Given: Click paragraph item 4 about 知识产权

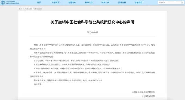Looking at the screenshot, I should pos(78,68).
